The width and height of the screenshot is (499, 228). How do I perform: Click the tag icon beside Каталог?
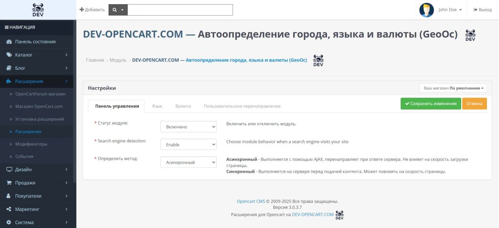[x=9, y=55]
